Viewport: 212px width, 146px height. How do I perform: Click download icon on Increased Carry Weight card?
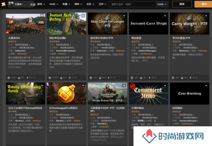pyautogui.click(x=150, y=78)
